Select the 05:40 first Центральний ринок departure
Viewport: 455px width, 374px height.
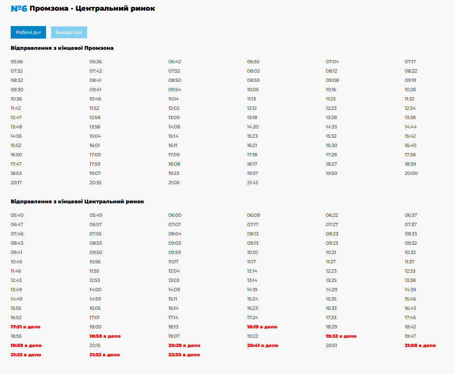click(x=17, y=215)
